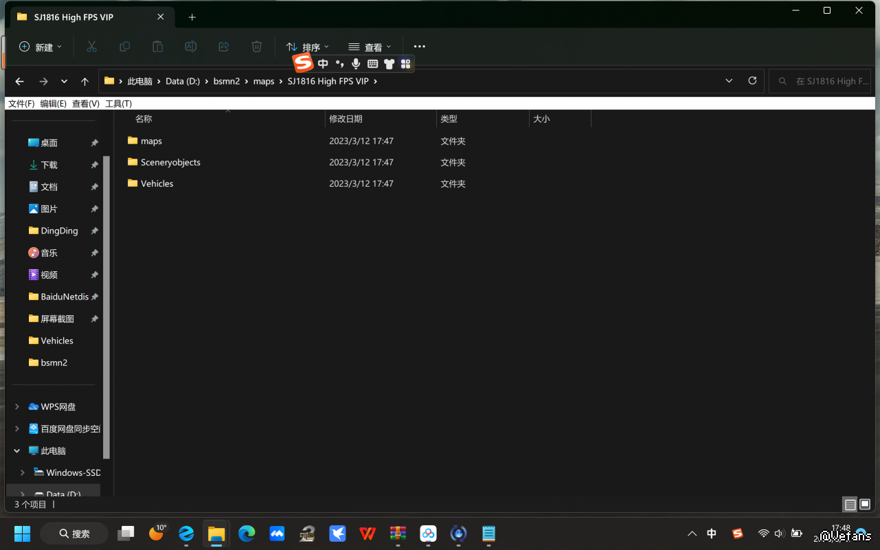This screenshot has width=880, height=550.
Task: Click the Delete trash can icon
Action: (256, 47)
